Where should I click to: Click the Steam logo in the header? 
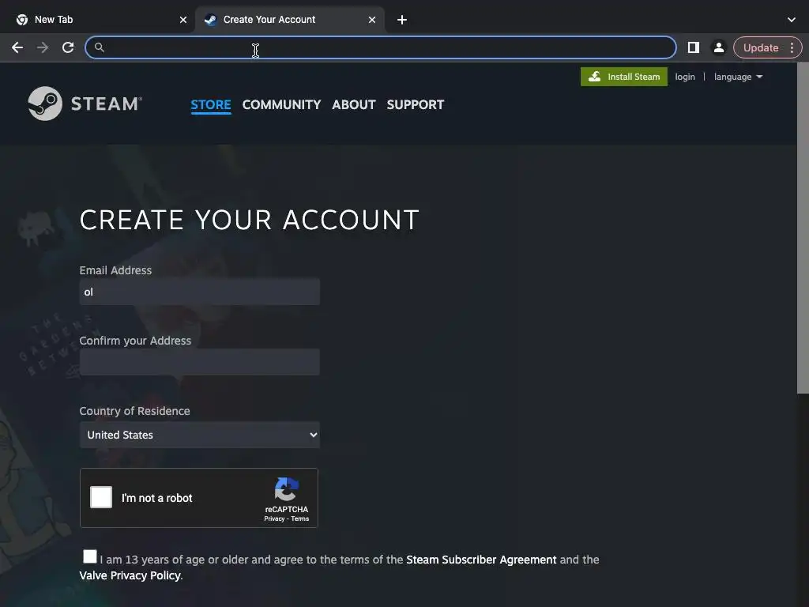(85, 104)
